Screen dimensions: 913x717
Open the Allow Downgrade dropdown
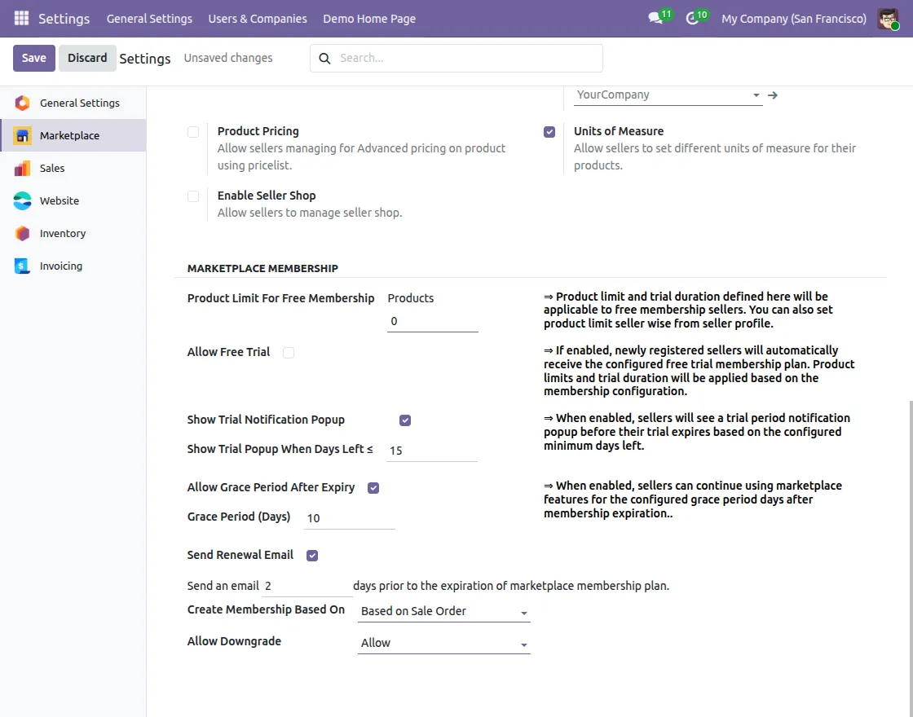443,643
